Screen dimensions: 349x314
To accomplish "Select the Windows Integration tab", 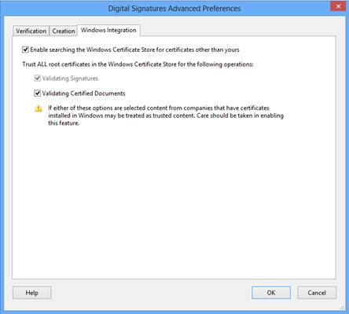I will pos(108,30).
